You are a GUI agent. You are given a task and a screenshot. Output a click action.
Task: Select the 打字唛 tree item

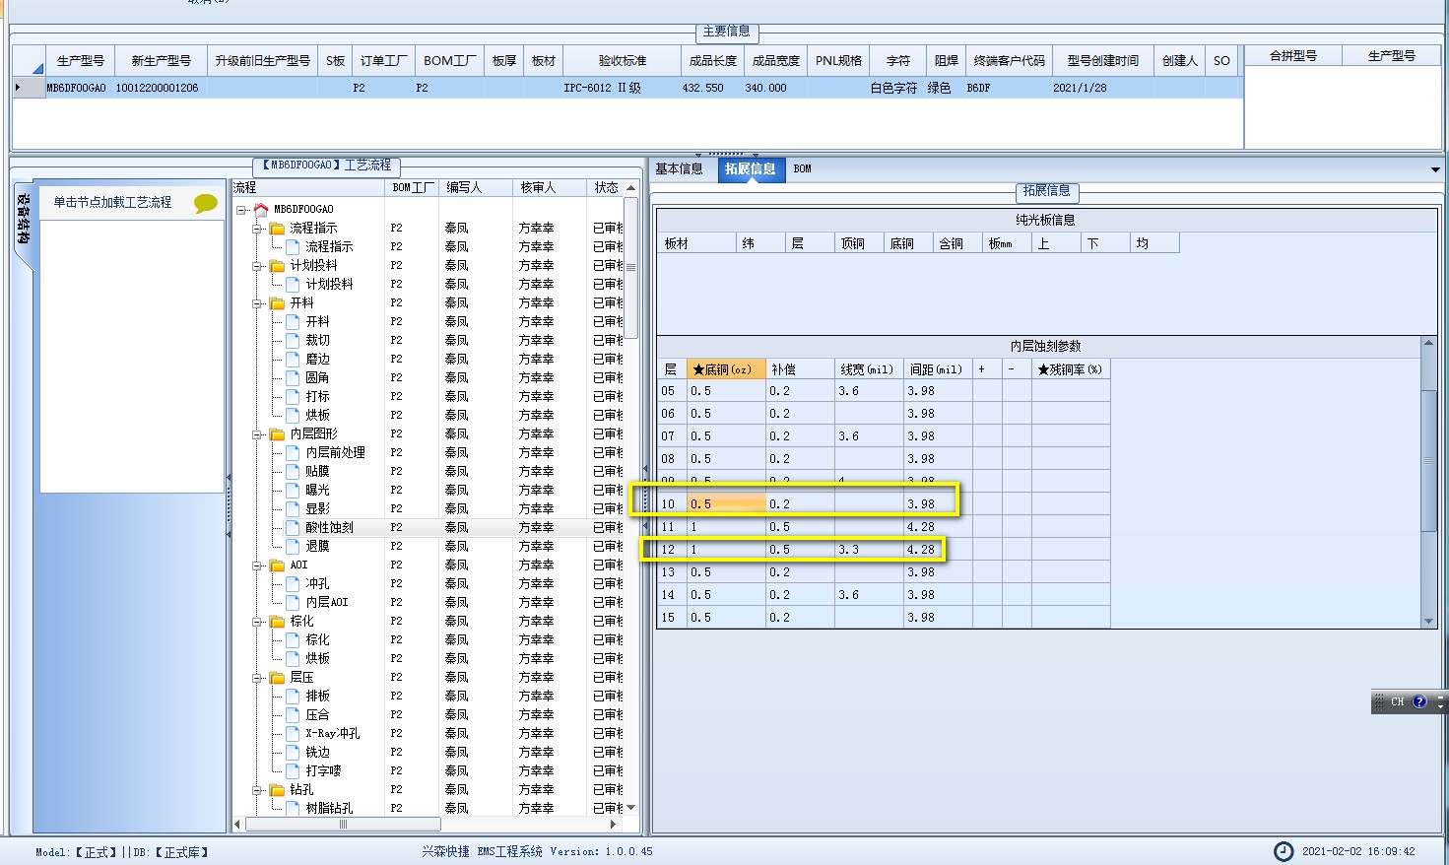[x=323, y=770]
